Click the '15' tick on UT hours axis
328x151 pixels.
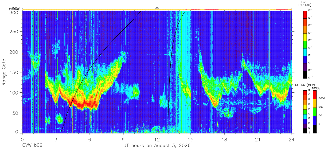(x=191, y=139)
